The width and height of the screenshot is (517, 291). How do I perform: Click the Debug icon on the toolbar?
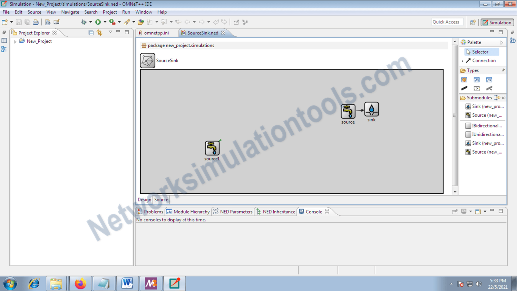click(83, 22)
